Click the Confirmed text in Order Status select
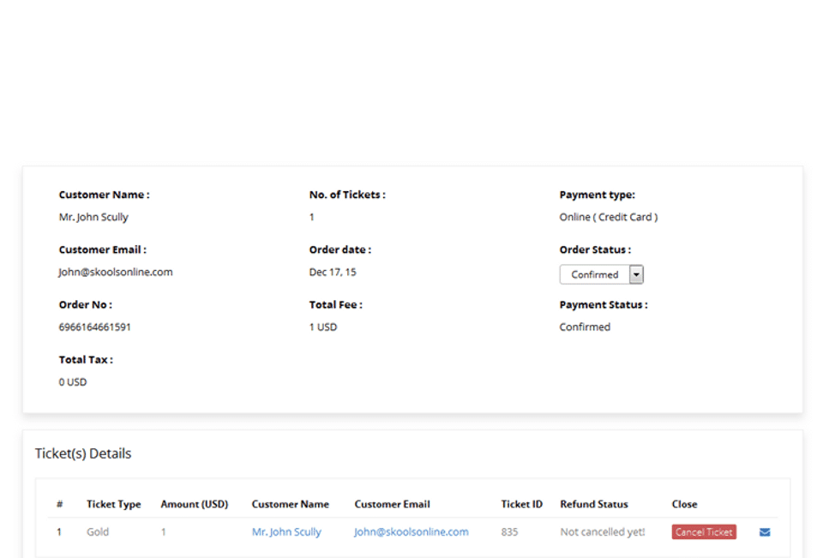Image resolution: width=823 pixels, height=558 pixels. tap(594, 275)
